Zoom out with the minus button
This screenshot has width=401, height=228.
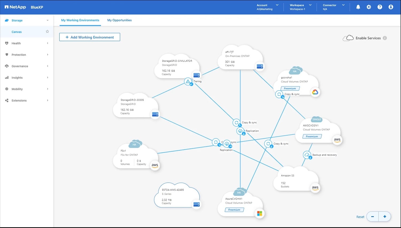coord(372,217)
